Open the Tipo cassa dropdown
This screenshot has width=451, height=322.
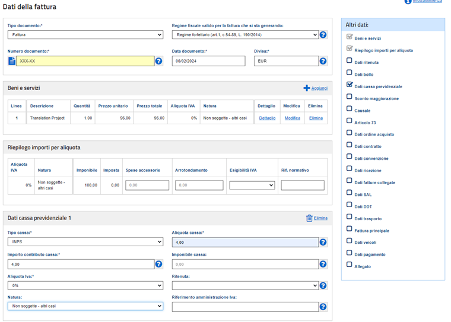click(85, 241)
